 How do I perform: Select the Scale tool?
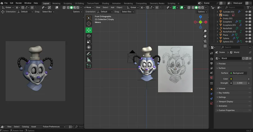(x=89, y=42)
